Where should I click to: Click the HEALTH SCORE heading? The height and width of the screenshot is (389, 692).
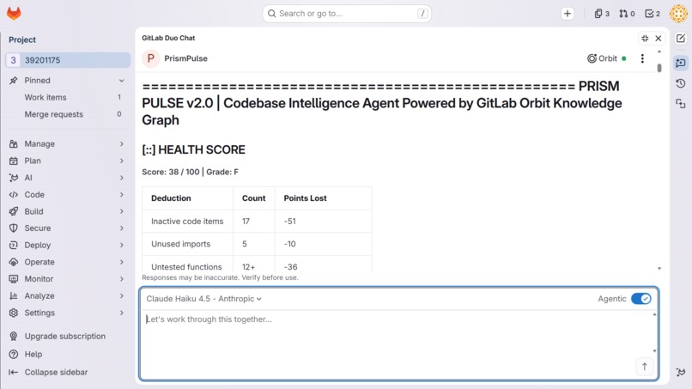tap(193, 149)
